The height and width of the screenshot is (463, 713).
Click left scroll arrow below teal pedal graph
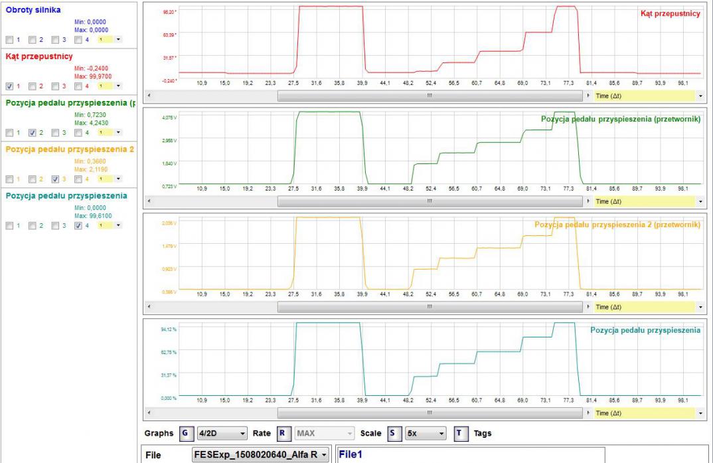[149, 413]
